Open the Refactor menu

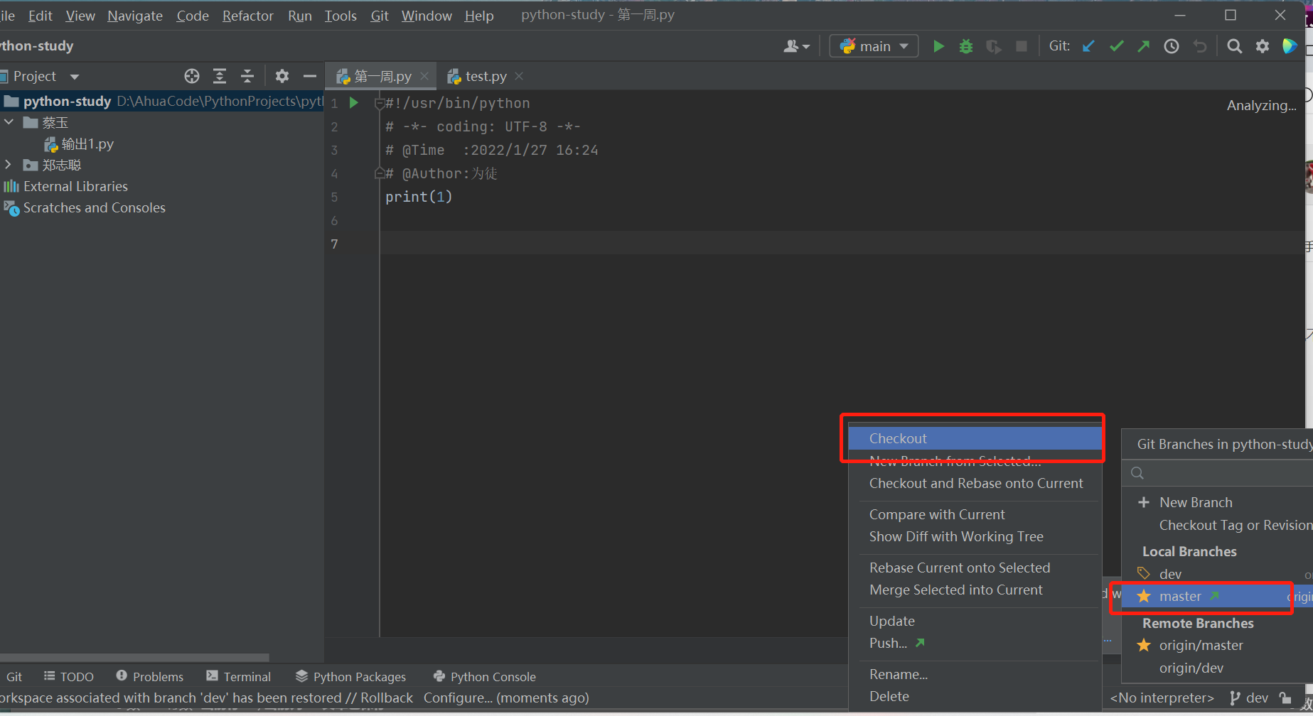[x=247, y=16]
